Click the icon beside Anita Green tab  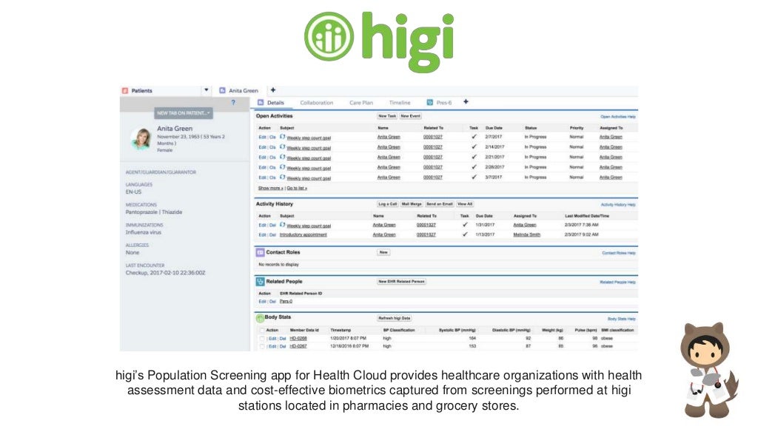222,90
